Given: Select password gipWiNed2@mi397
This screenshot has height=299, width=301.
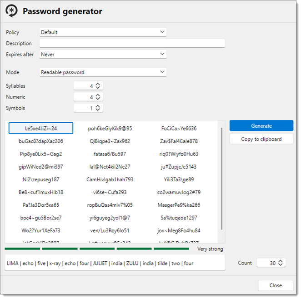Looking at the screenshot, I should click(41, 167).
